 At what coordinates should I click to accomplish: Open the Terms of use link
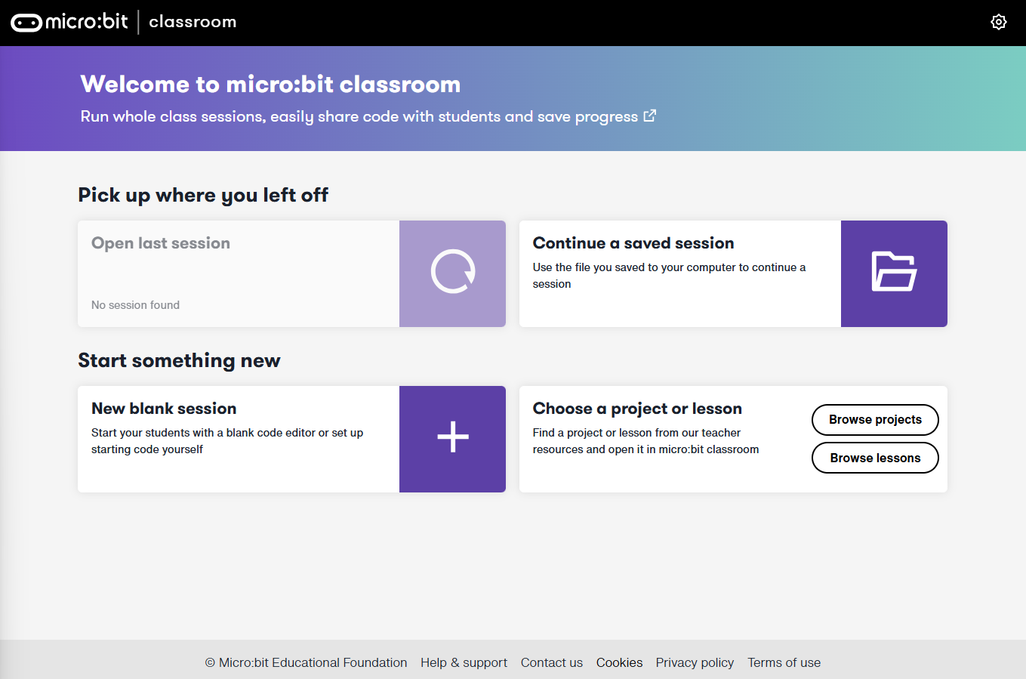tap(784, 662)
